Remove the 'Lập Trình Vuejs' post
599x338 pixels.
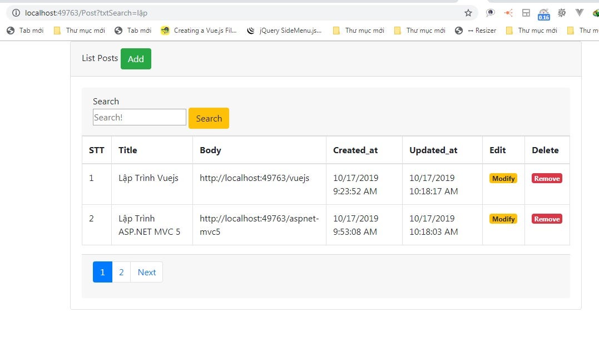tap(546, 178)
